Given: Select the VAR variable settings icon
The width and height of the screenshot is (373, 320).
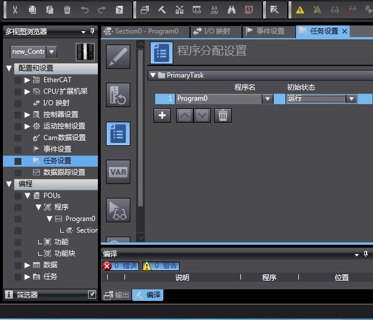Looking at the screenshot, I should 118,172.
